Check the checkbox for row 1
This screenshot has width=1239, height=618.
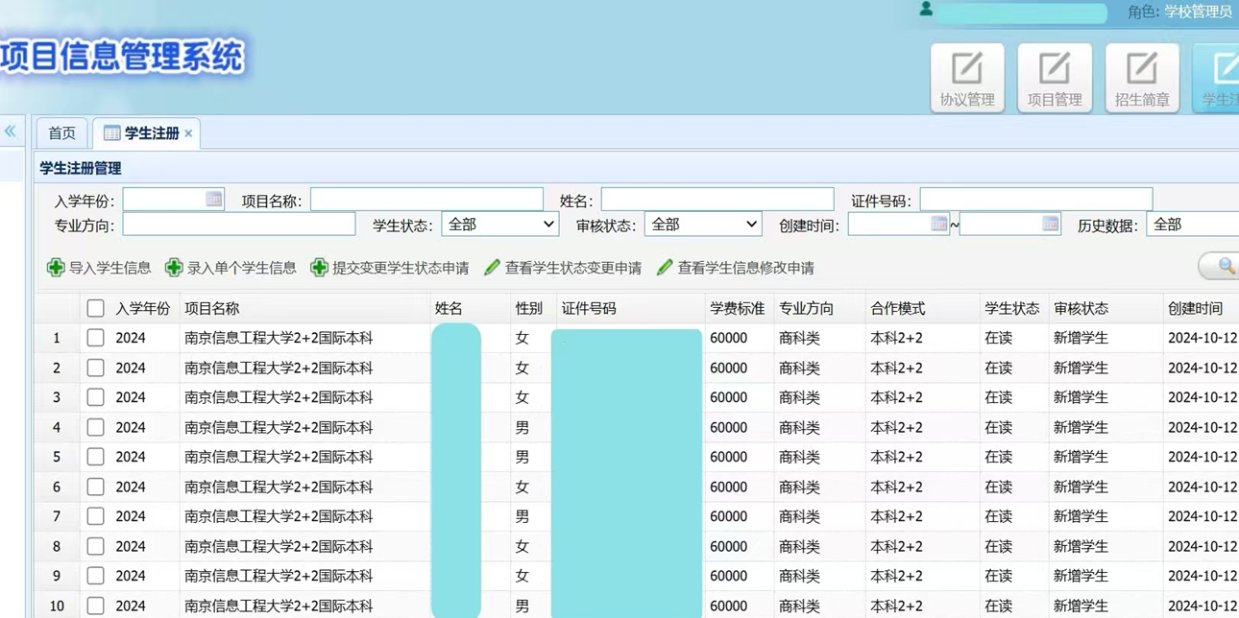pos(95,338)
